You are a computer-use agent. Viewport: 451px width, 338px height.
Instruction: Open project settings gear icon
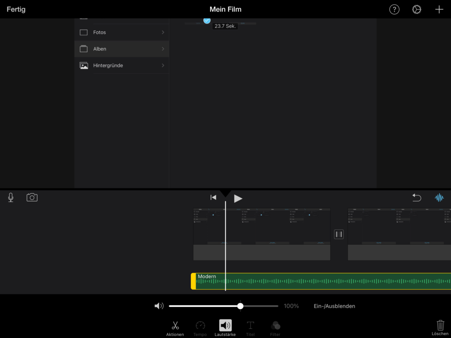click(417, 9)
